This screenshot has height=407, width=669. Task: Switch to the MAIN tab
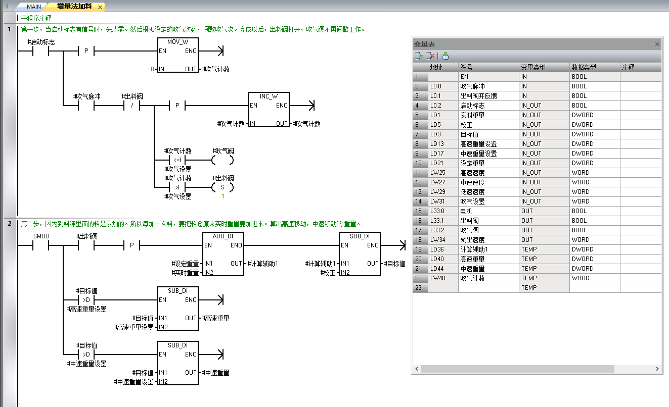(x=33, y=7)
